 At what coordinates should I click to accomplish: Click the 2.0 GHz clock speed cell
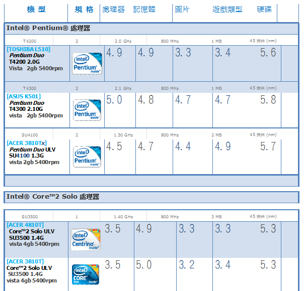click(x=123, y=41)
